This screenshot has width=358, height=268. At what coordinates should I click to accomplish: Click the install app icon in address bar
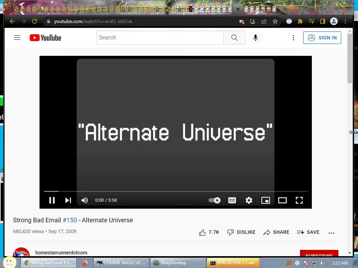(253, 21)
